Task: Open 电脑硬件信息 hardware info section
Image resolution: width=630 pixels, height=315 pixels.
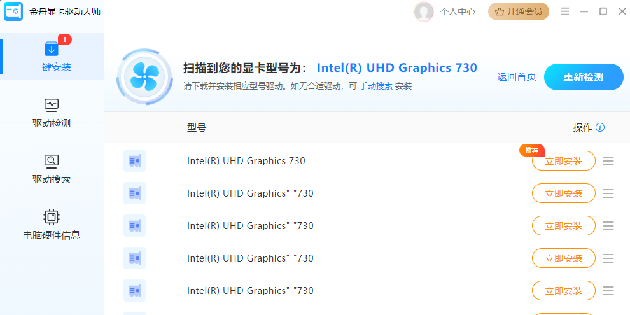Action: coord(52,225)
